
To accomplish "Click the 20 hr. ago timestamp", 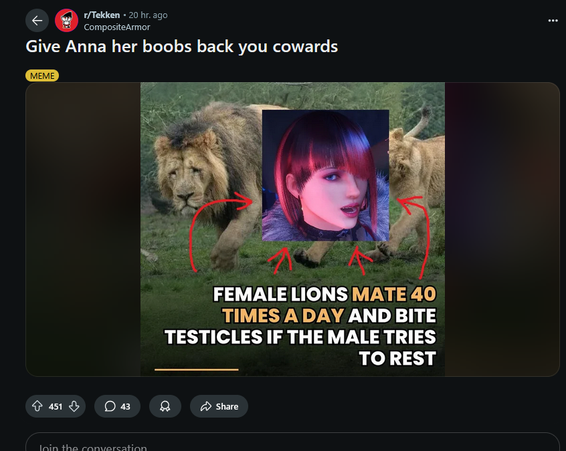I will coord(148,15).
